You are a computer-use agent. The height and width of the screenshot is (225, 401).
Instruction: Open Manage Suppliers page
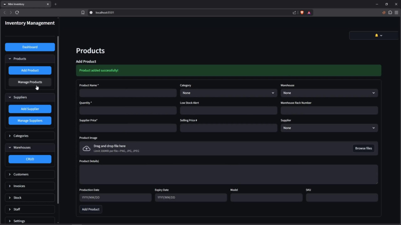pyautogui.click(x=30, y=121)
